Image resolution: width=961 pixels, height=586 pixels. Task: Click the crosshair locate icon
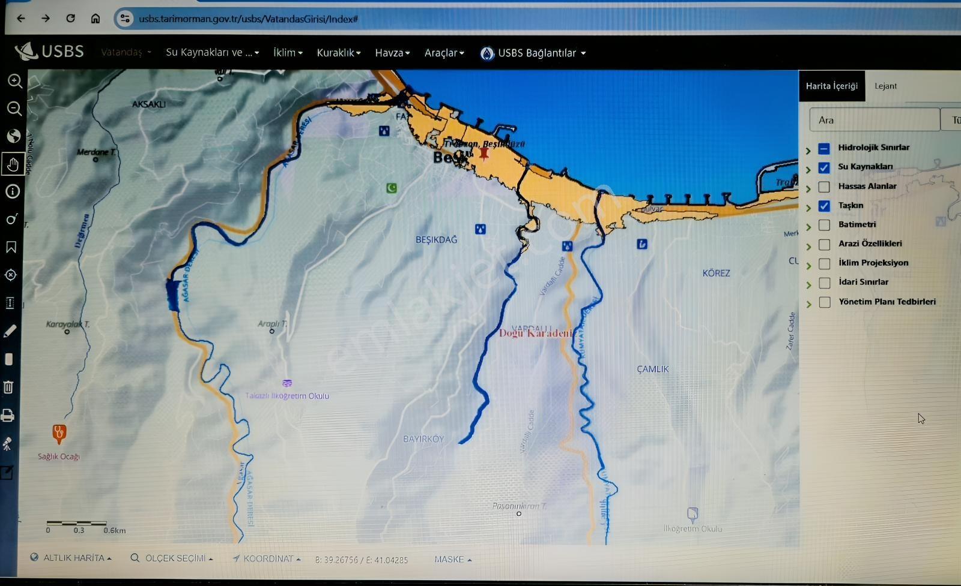[x=11, y=275]
